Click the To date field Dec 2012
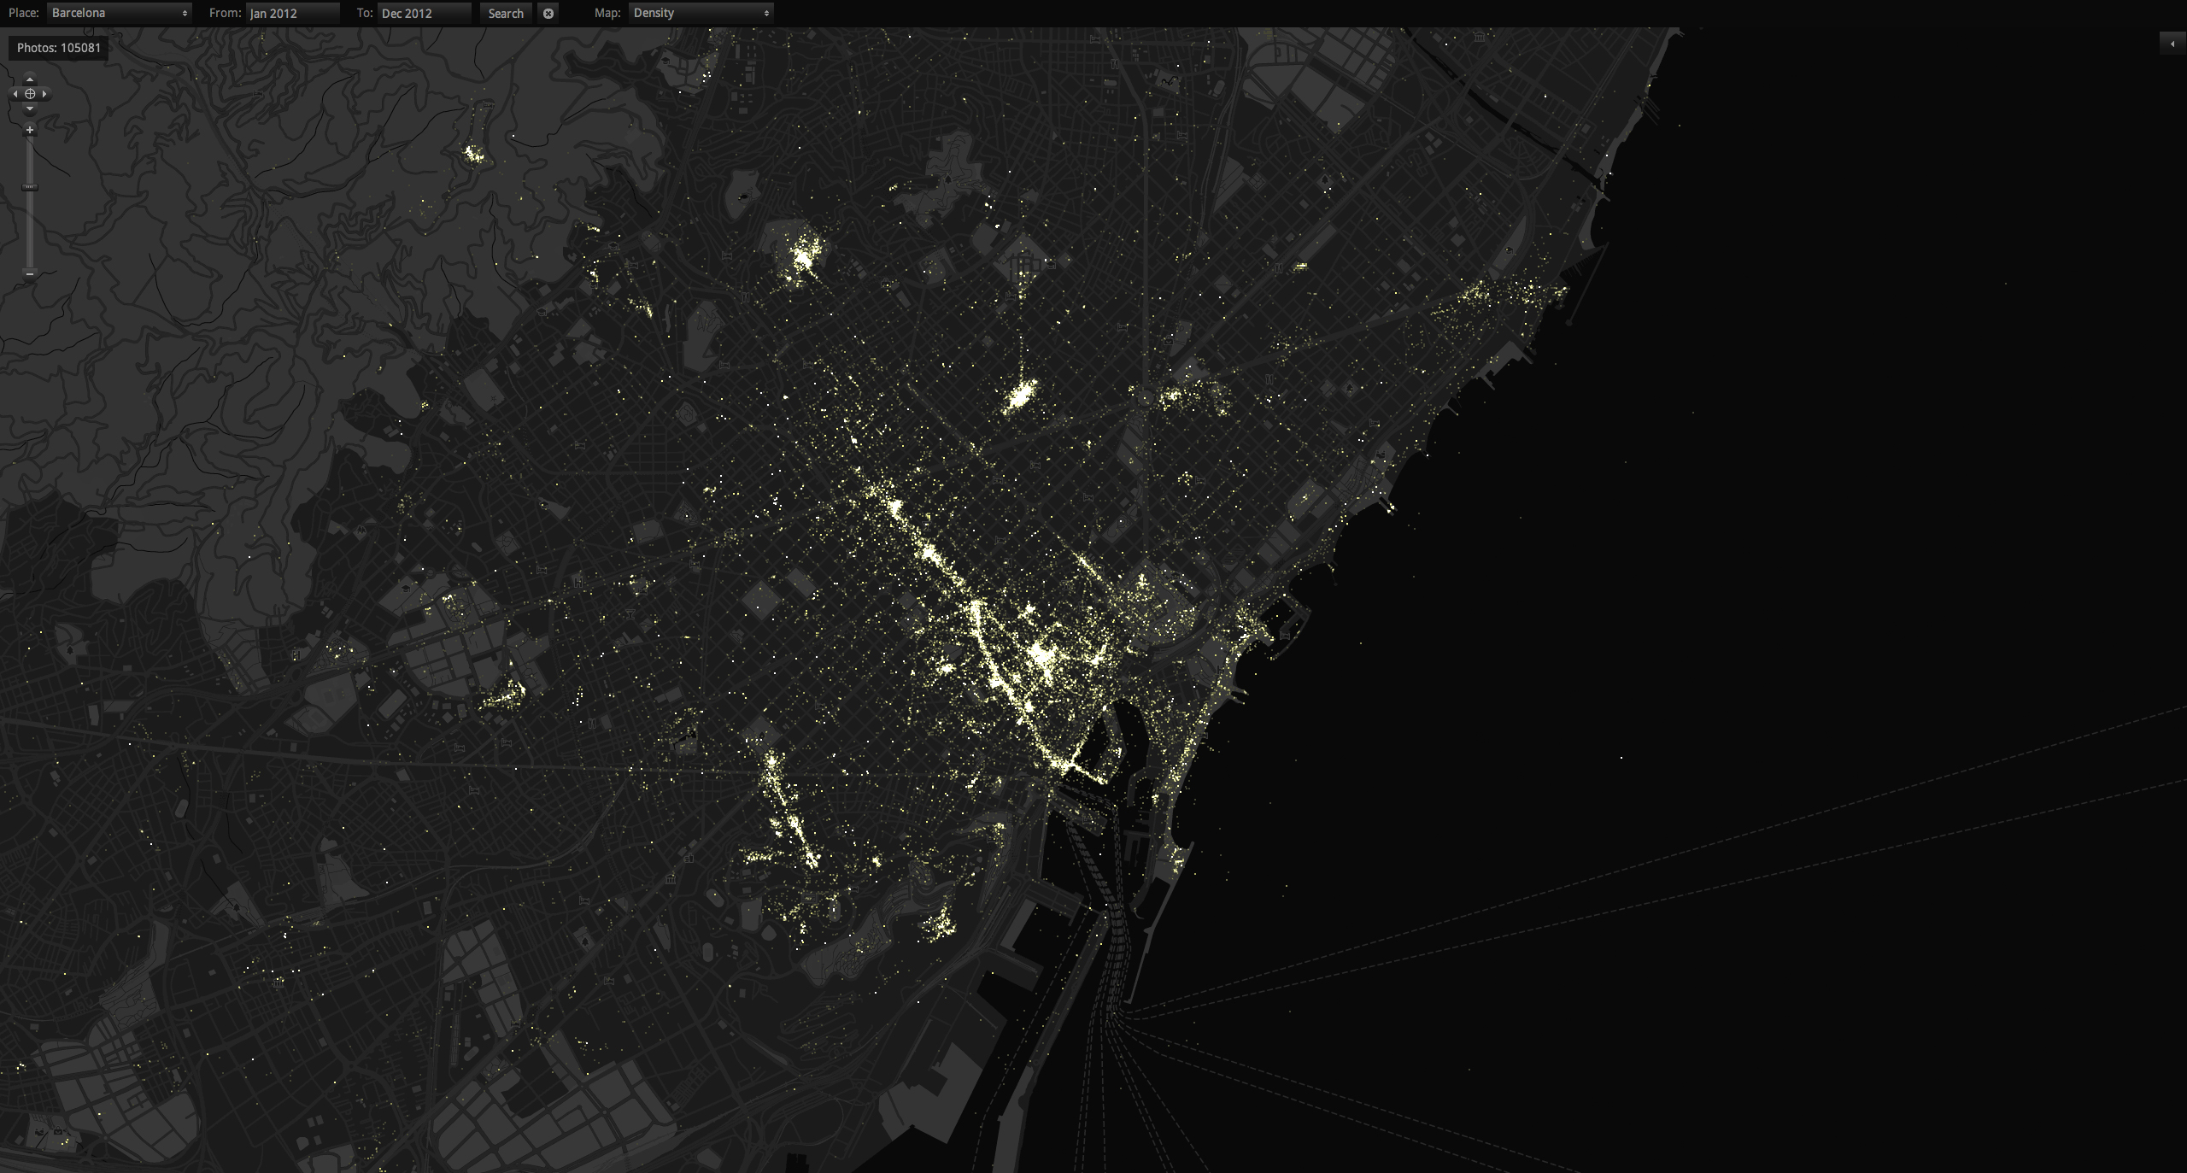Screen dimensions: 2187x1173 tap(424, 13)
